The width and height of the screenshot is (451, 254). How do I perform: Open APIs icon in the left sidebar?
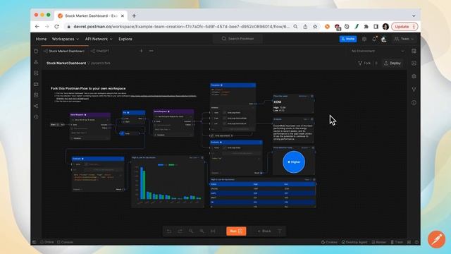click(36, 62)
